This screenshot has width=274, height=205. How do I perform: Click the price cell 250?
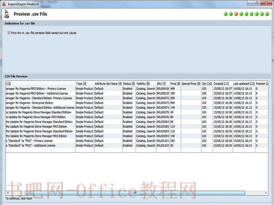(x=175, y=141)
